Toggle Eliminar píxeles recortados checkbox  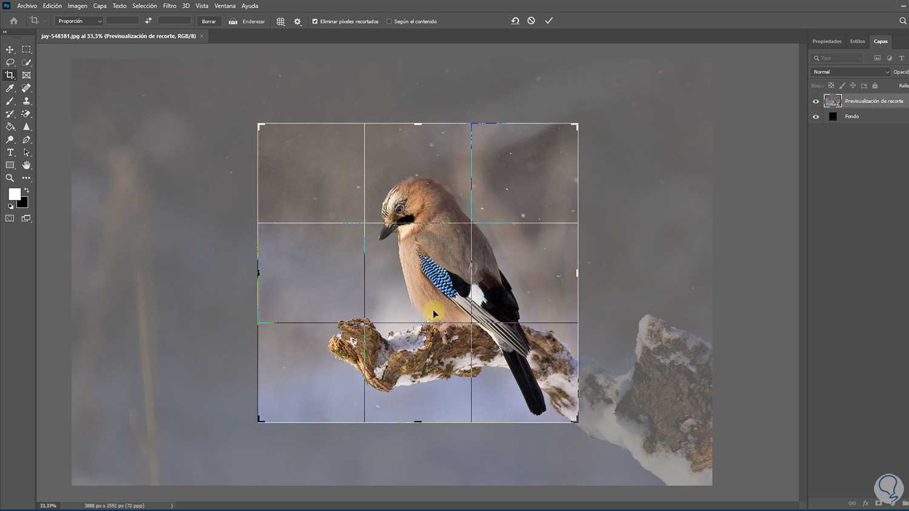[315, 21]
